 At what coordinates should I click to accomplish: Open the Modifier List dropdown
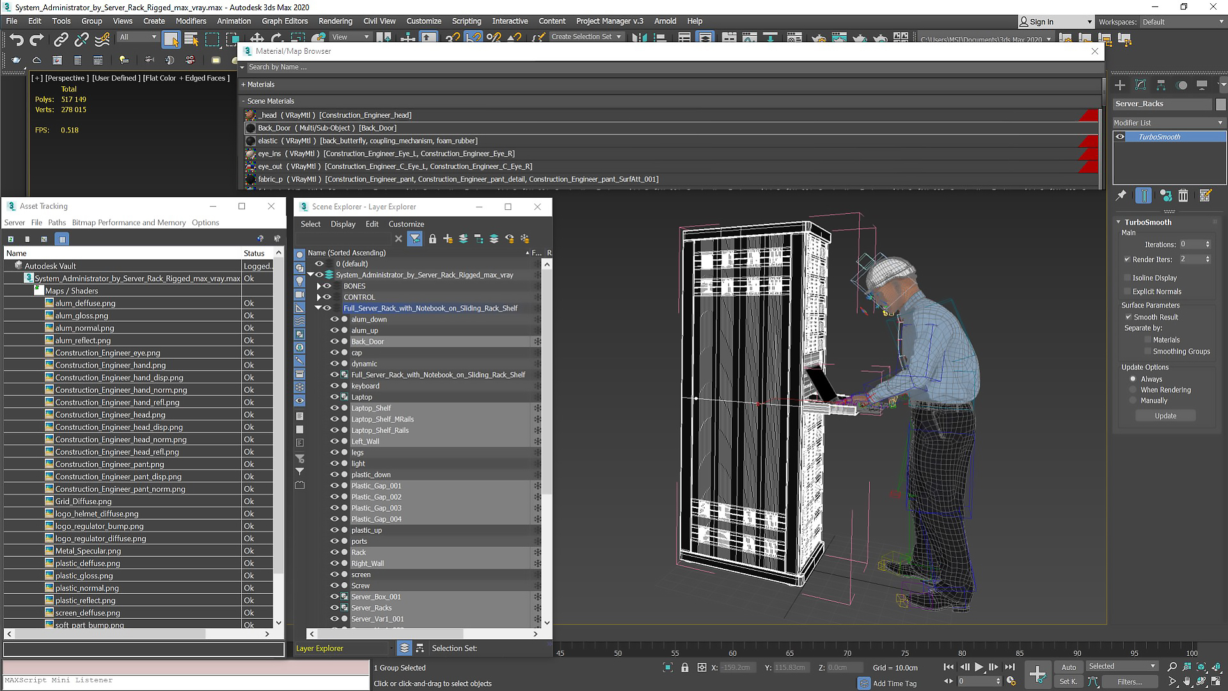(x=1168, y=123)
